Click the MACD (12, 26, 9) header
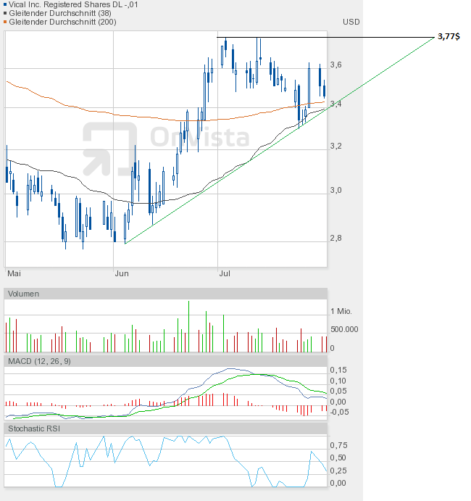Screen dimensions: 471x501 point(165,361)
